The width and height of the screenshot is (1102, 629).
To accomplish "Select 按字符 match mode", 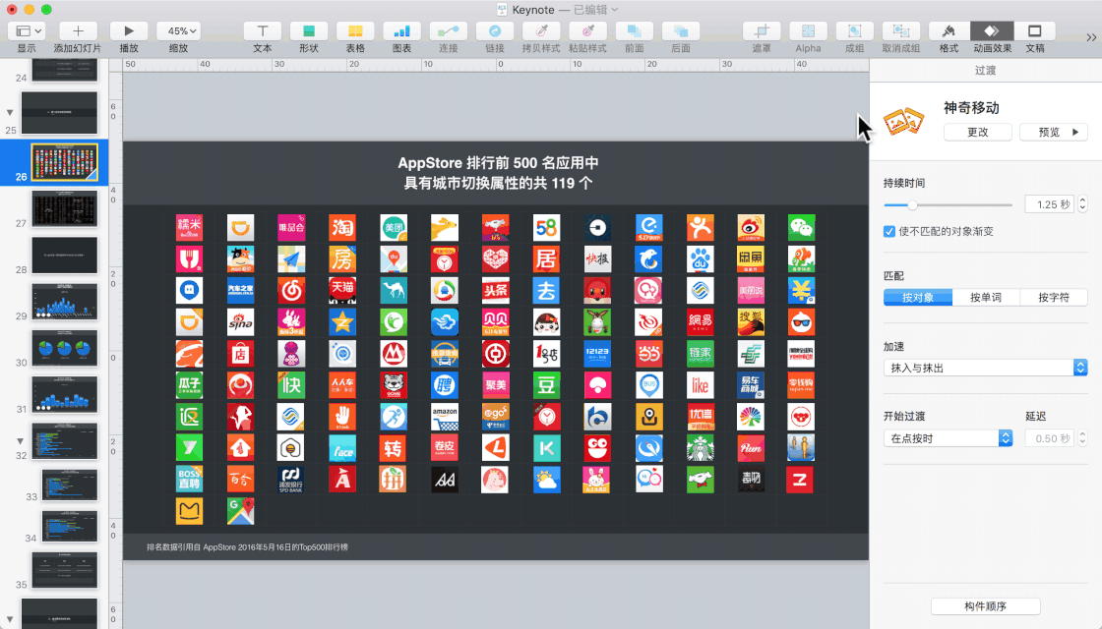I will tap(1054, 298).
